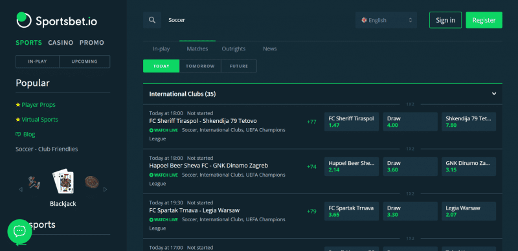This screenshot has width=518, height=251.
Task: Bet on Draw at 4.00
Action: (410, 122)
